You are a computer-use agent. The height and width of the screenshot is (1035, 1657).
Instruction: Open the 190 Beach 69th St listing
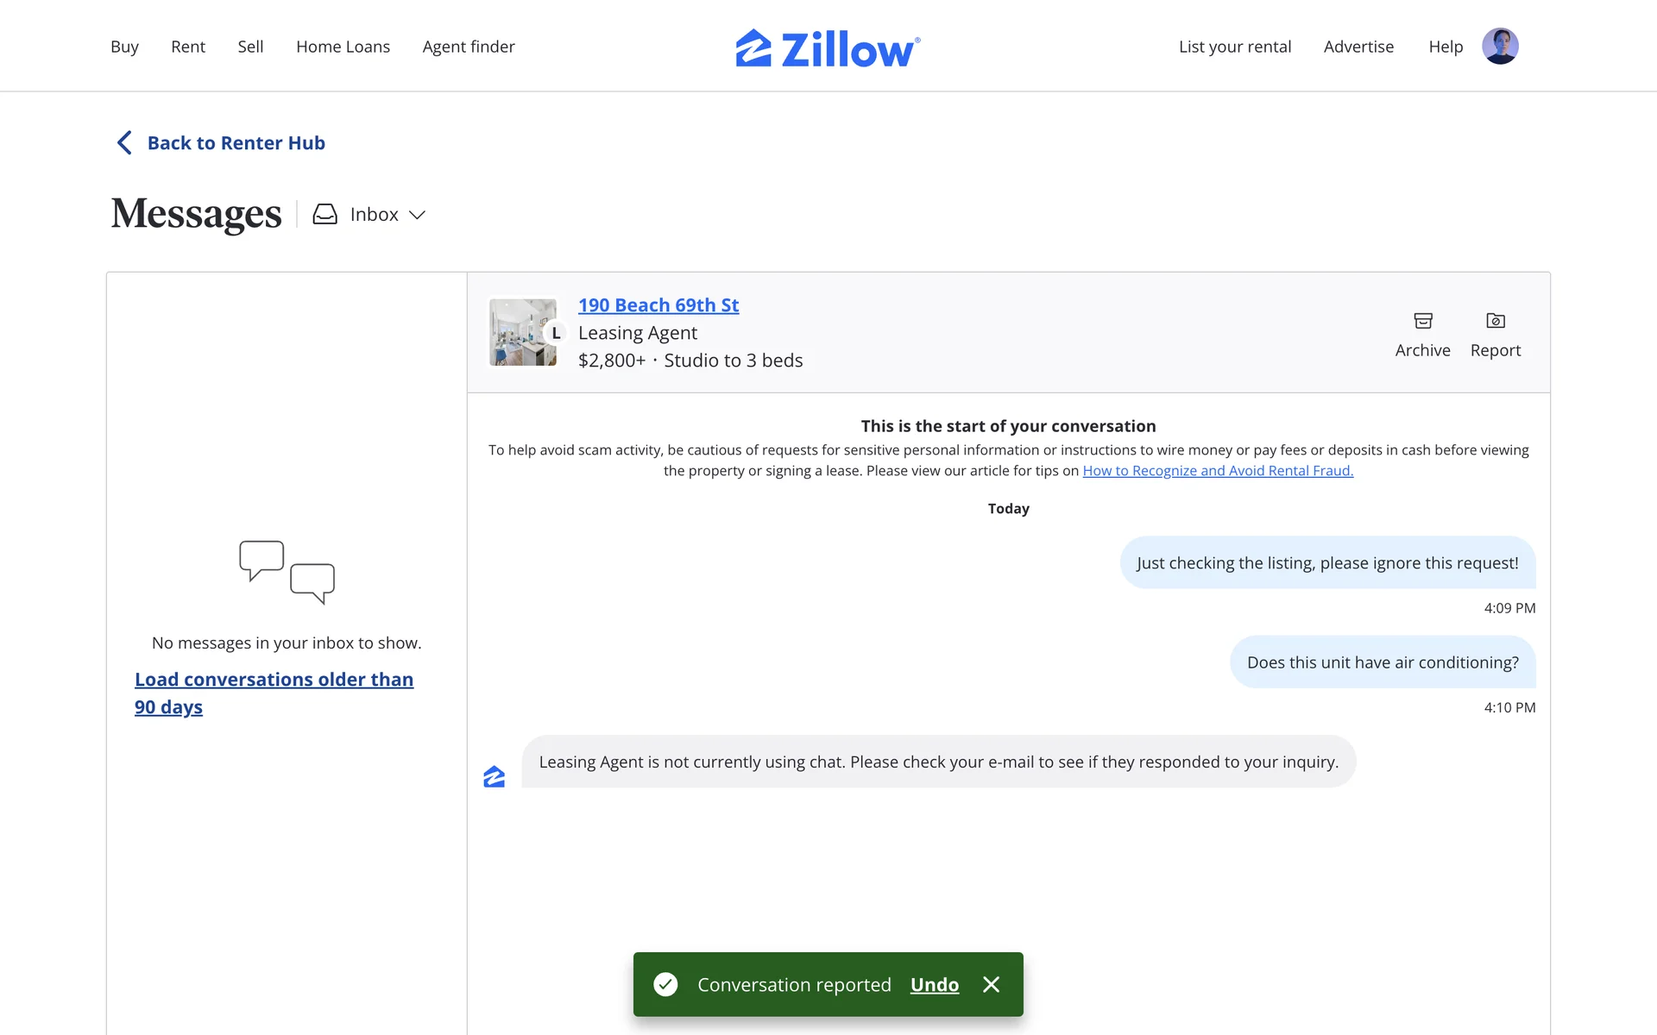click(658, 305)
